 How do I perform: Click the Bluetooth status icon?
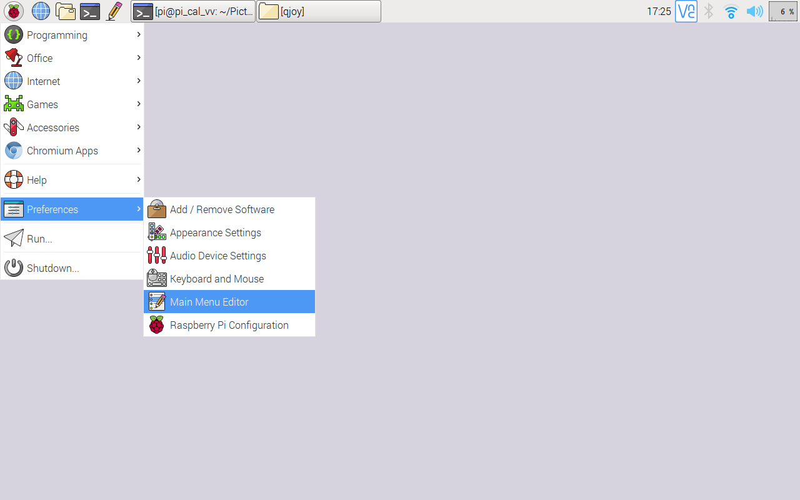[708, 11]
